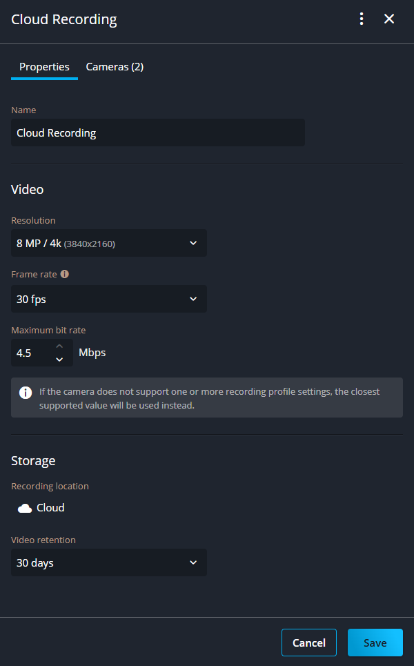This screenshot has height=666, width=414.
Task: Click the Frame rate info icon
Action: coord(65,274)
